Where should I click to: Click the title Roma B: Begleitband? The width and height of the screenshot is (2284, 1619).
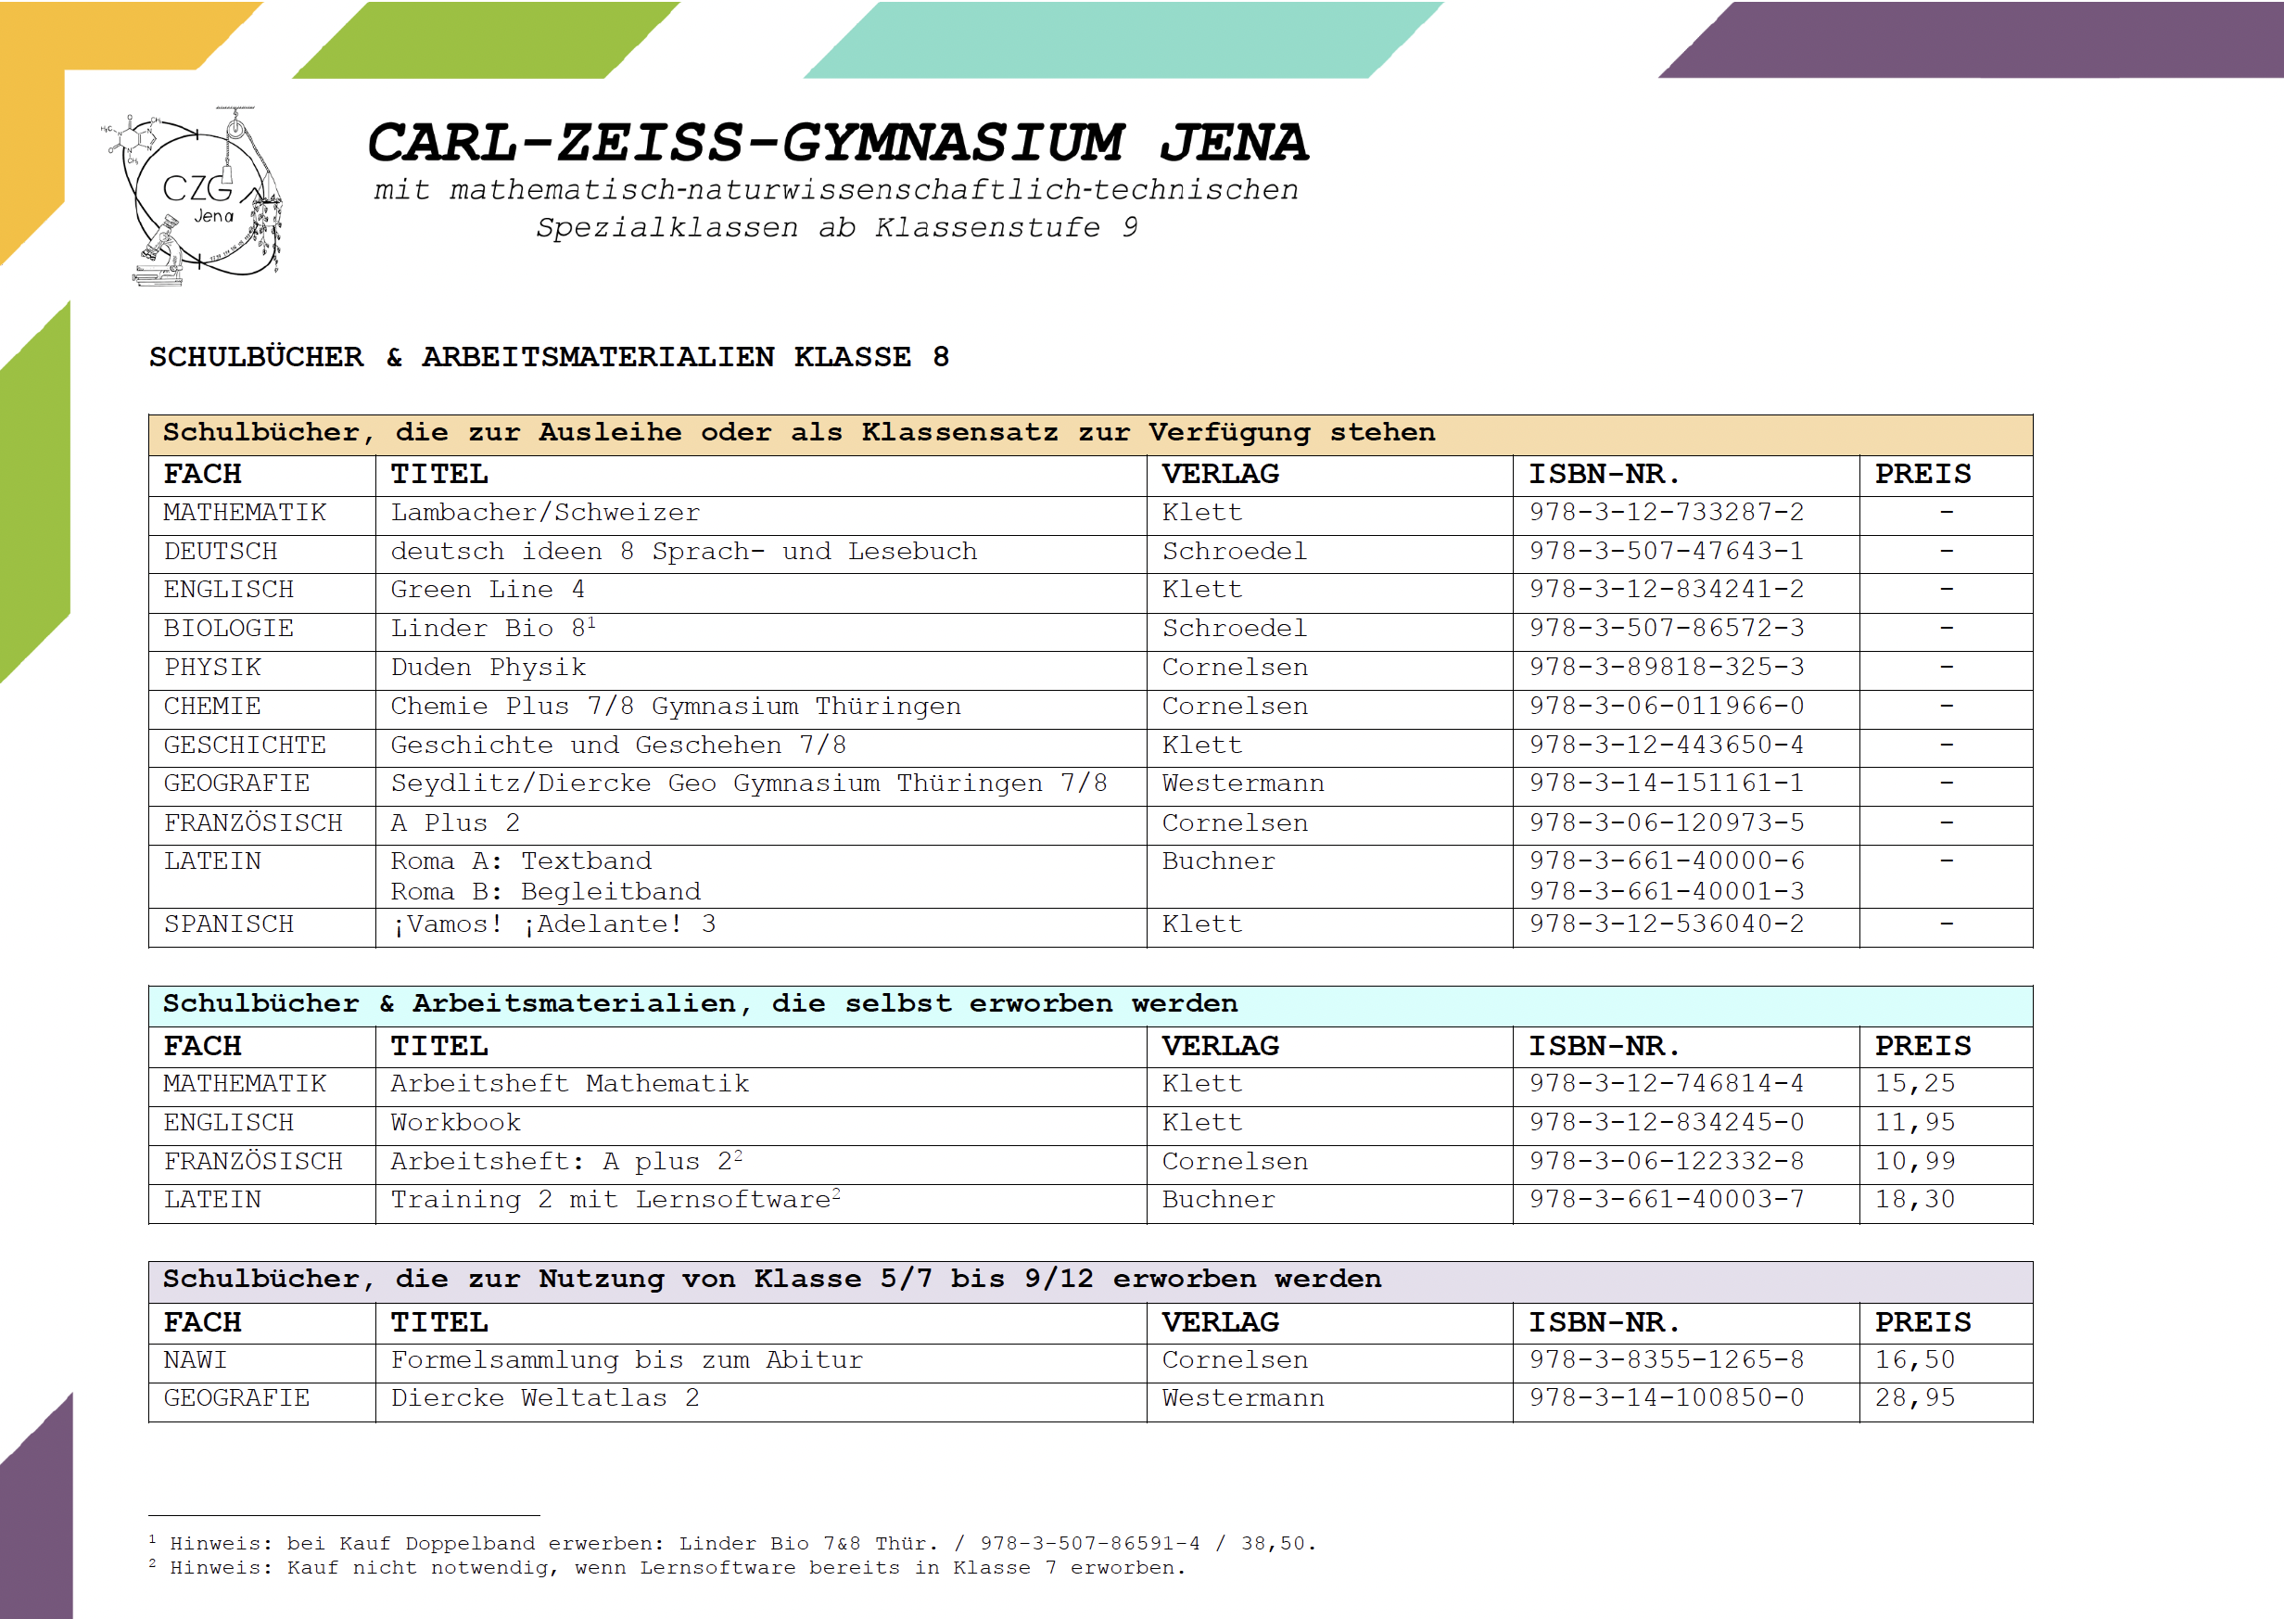(545, 891)
